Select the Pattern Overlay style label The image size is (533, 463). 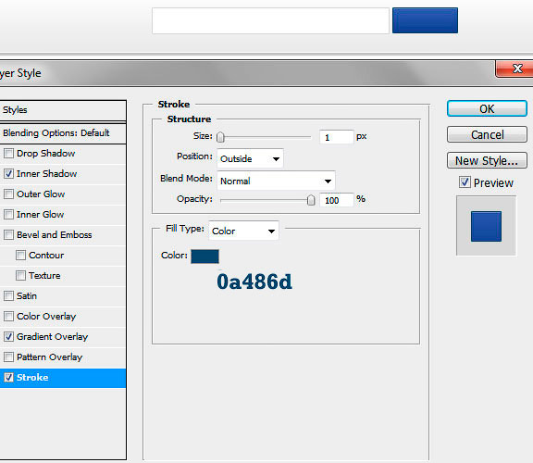tap(50, 357)
